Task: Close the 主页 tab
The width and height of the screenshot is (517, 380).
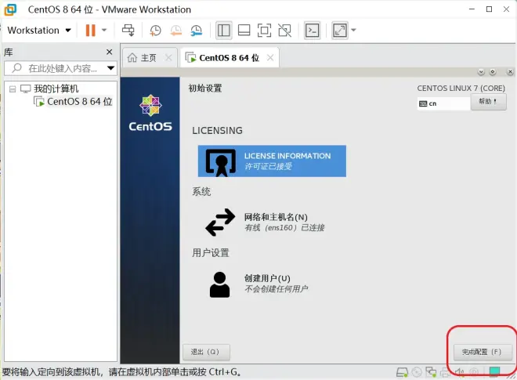Action: pyautogui.click(x=168, y=58)
